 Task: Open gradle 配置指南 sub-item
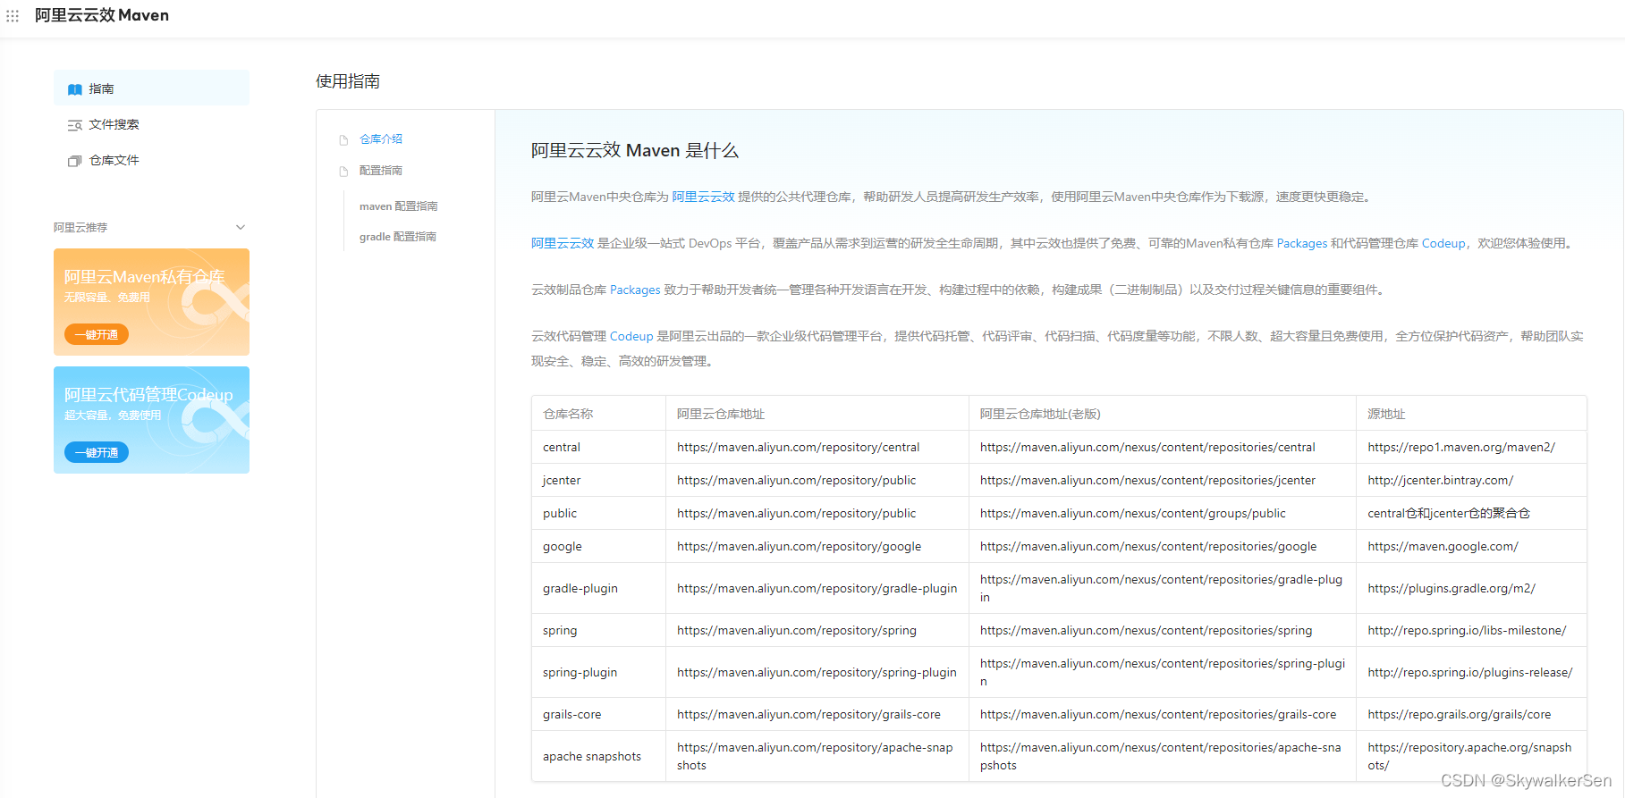tap(398, 237)
